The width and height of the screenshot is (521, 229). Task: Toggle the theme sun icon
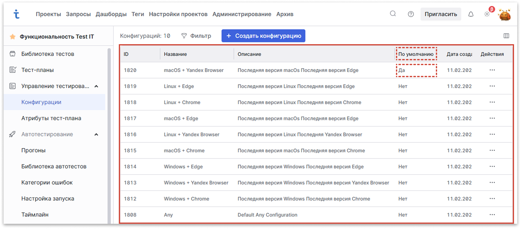pyautogui.click(x=487, y=14)
